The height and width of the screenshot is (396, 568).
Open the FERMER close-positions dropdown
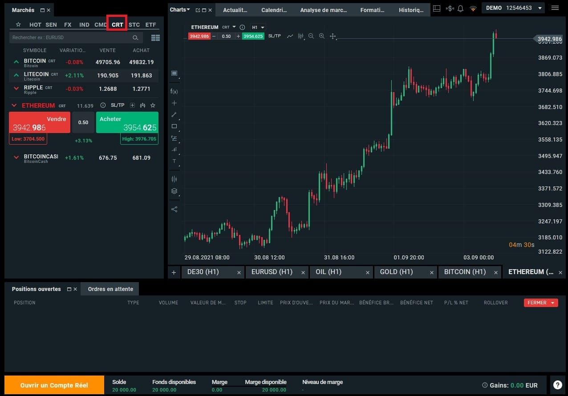pos(541,303)
